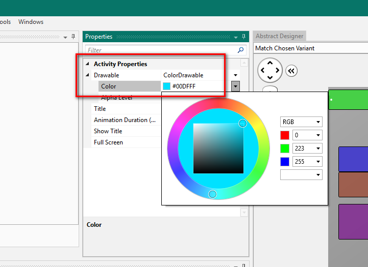
Task: Select the Show Title property row
Action: 126,131
